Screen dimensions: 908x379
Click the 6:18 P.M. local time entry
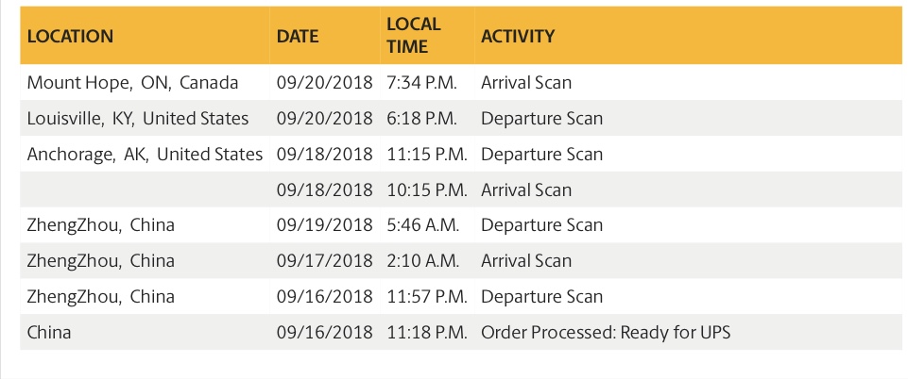[x=422, y=119]
